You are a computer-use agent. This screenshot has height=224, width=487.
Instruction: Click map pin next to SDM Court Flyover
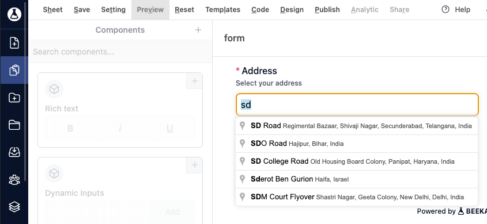click(x=243, y=197)
